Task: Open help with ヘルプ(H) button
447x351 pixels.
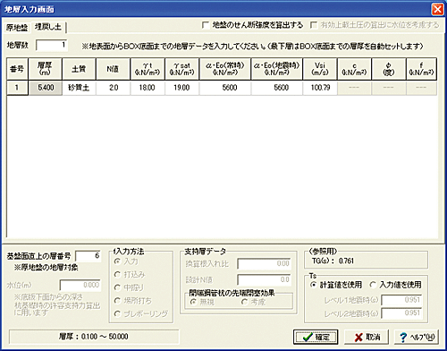Action: pos(417,337)
